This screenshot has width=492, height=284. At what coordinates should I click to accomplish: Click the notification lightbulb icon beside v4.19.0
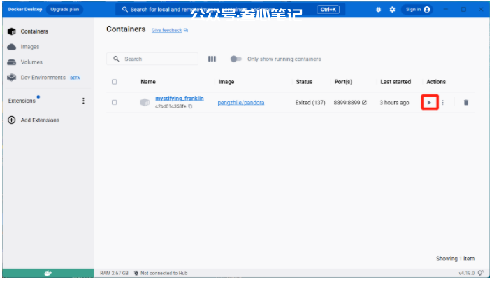tap(481, 273)
